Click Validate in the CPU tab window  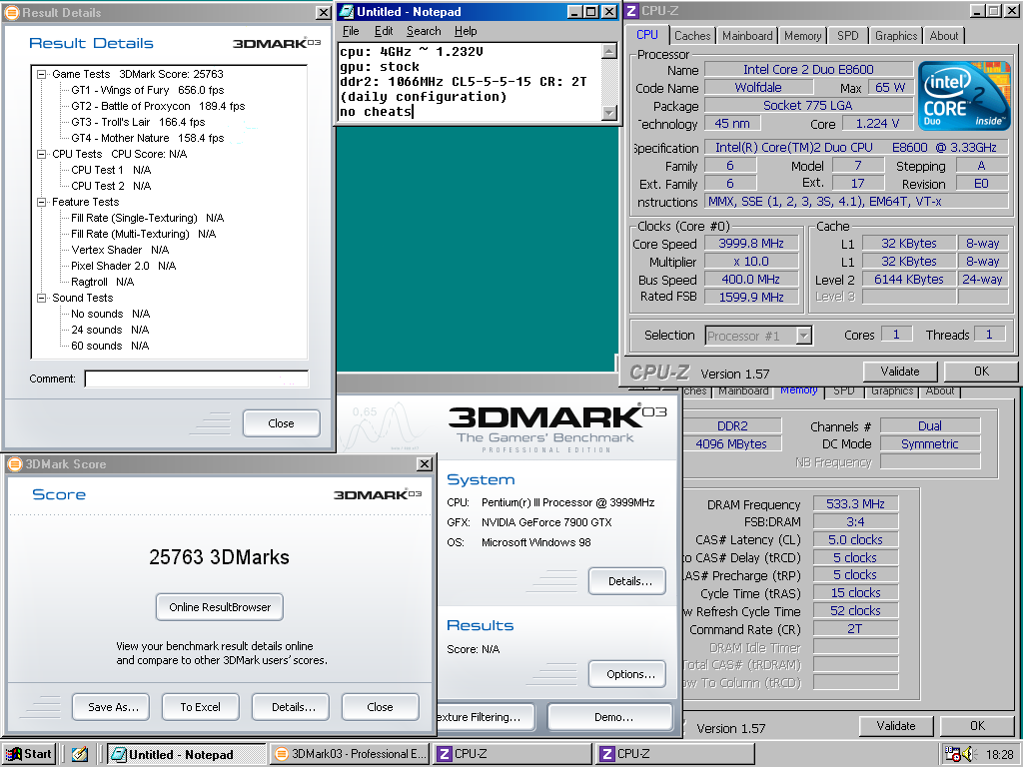(x=900, y=372)
